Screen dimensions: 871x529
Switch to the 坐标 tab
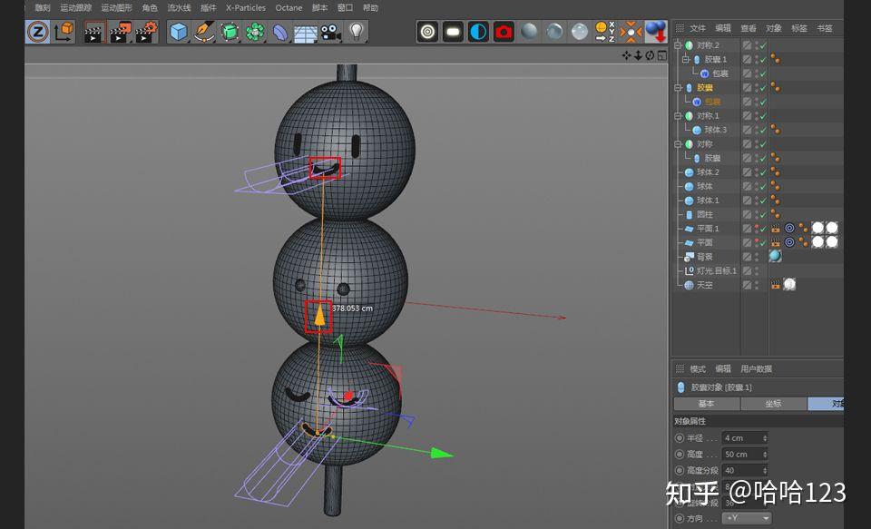[773, 404]
